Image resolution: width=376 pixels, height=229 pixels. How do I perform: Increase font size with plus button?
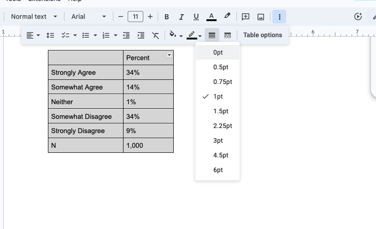150,17
